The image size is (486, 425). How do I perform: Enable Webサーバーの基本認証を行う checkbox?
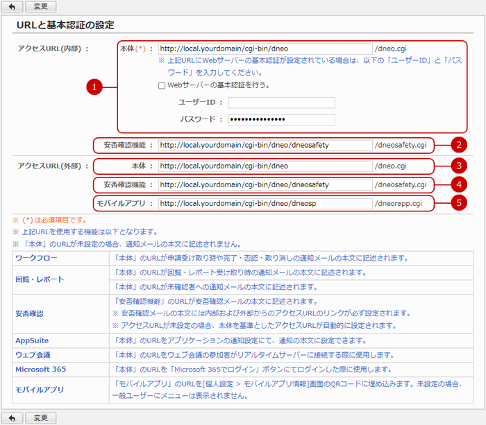click(162, 85)
